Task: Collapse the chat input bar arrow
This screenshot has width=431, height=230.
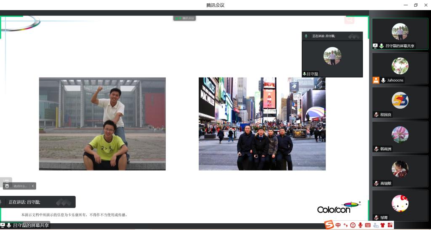Action: coord(33,186)
